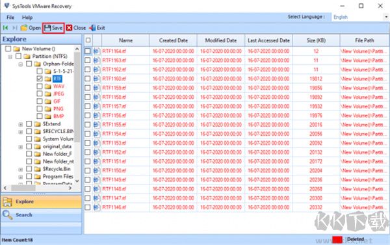Screen dimensions: 390x245
Task: Click the file icon of RTF1155.rtf
Action: point(97,125)
